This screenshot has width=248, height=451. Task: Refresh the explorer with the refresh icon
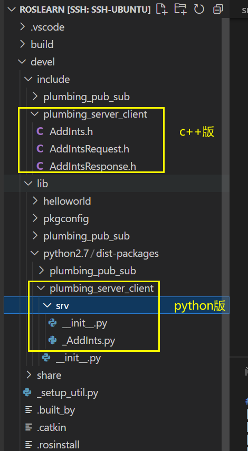199,9
